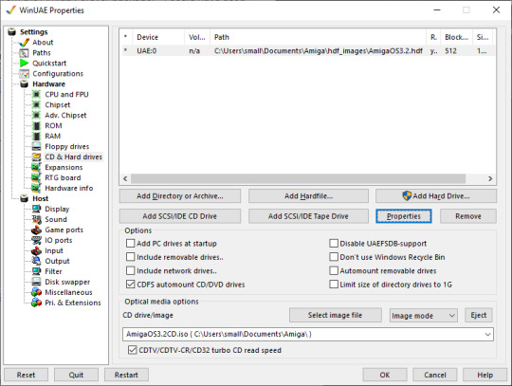Click the Paths tree icon
Screen dimensions: 512x386
24,53
